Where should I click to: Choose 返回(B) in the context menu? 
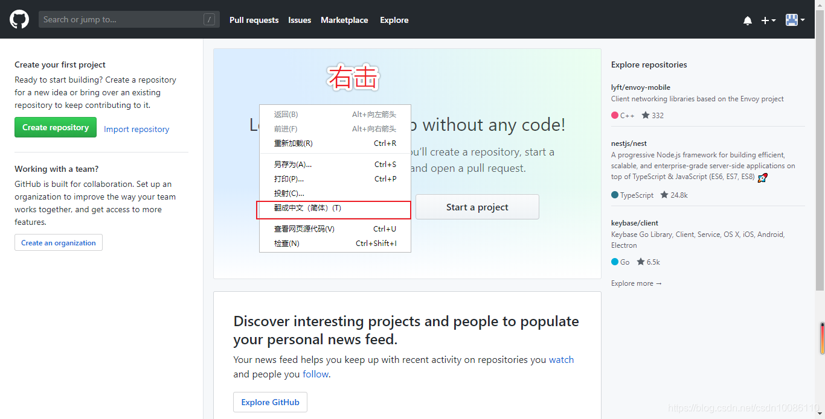pos(335,115)
